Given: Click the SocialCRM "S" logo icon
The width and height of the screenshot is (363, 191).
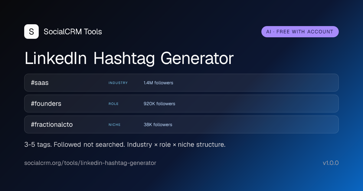Looking at the screenshot, I should (x=31, y=32).
